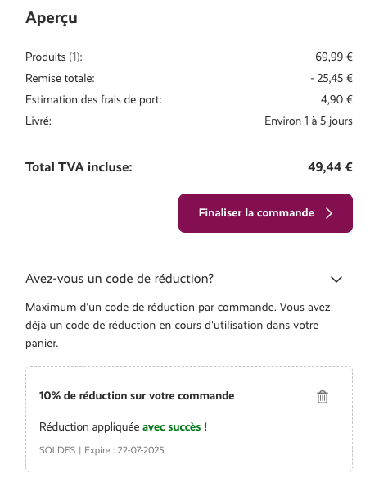
Task: Select the 69,99 € products amount
Action: pos(334,57)
